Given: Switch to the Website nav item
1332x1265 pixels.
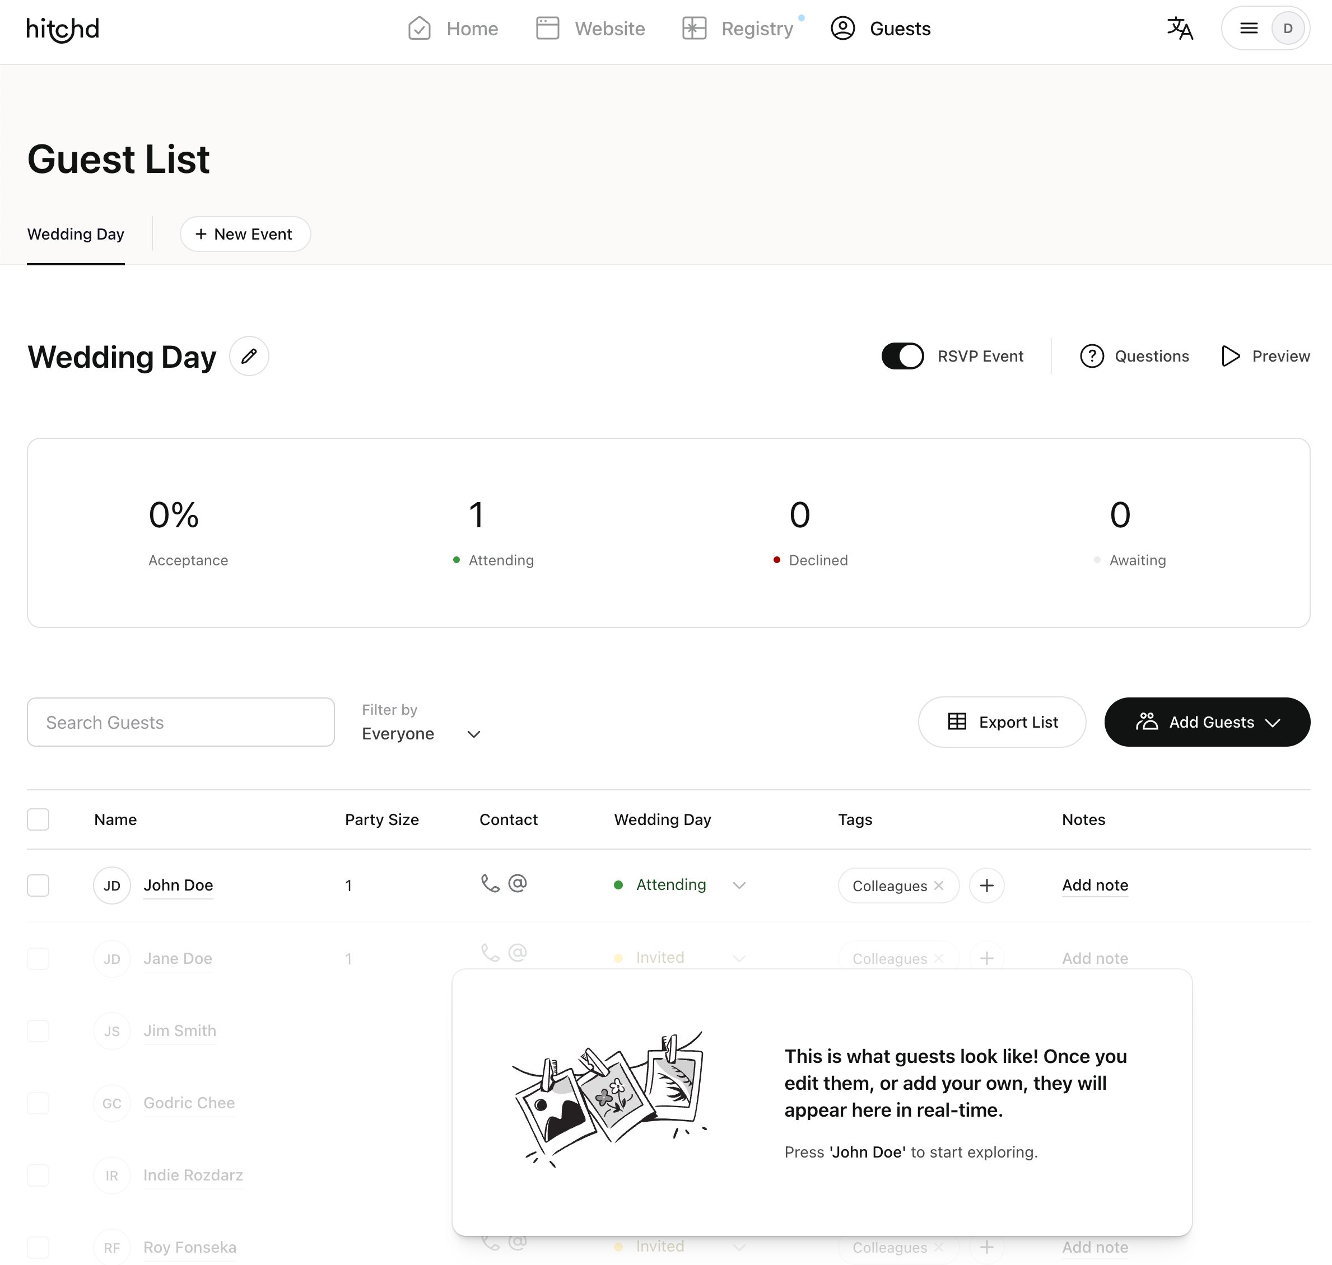Looking at the screenshot, I should [x=590, y=29].
